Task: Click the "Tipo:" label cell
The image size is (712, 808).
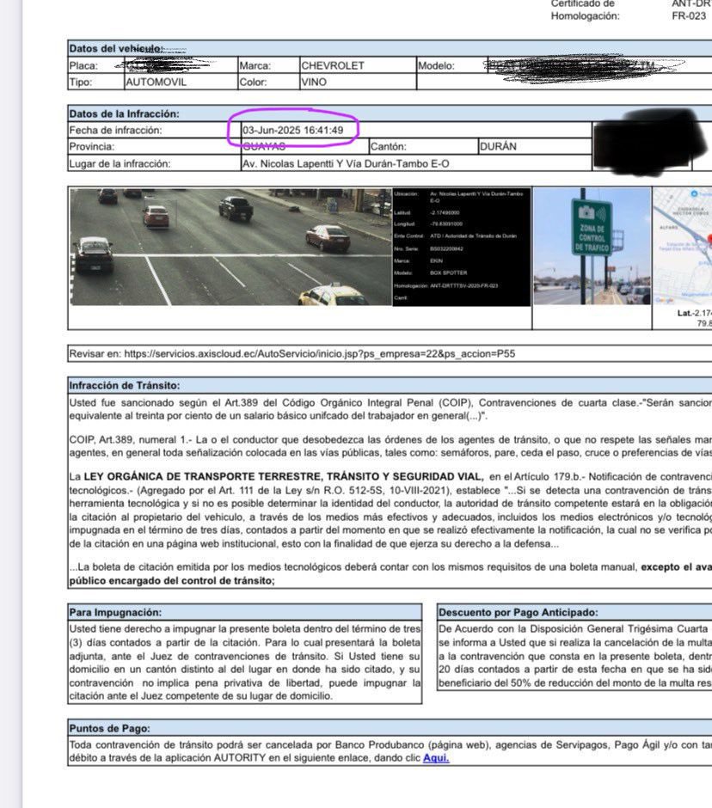Action: [x=96, y=83]
